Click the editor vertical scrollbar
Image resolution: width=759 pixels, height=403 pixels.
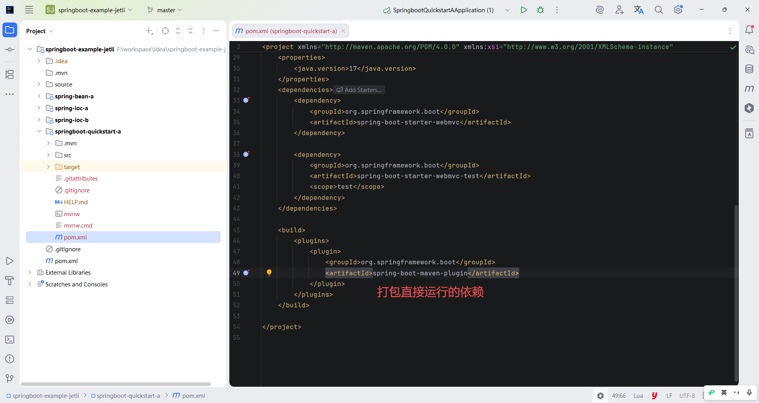[x=736, y=292]
